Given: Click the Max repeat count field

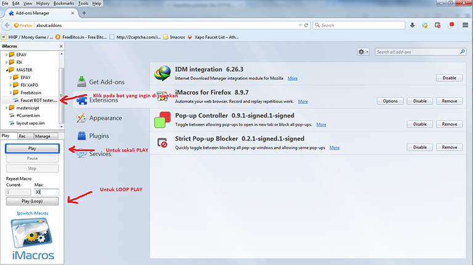Looking at the screenshot, I should point(46,192).
